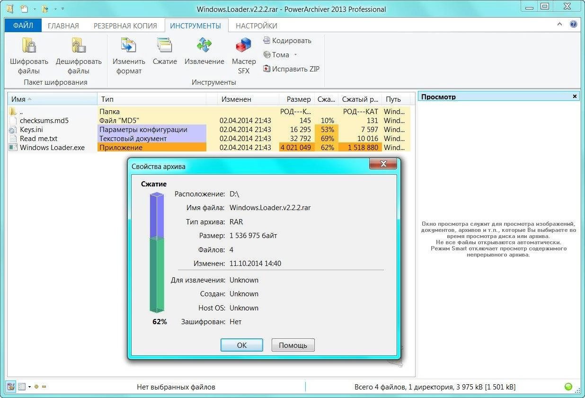This screenshot has width=585, height=398.
Task: Select the Тома tool
Action: [276, 55]
